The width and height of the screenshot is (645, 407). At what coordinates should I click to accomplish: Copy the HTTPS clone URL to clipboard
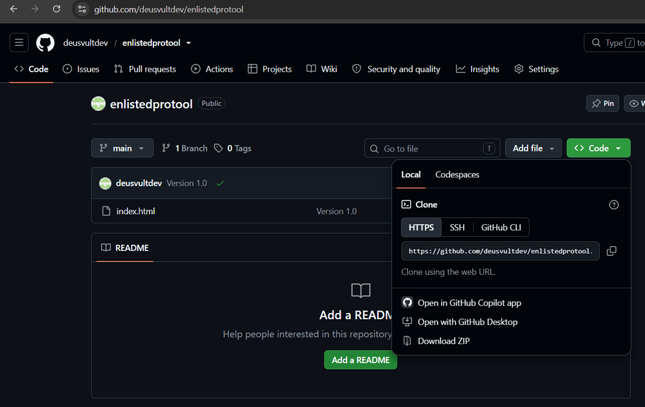[x=611, y=251]
